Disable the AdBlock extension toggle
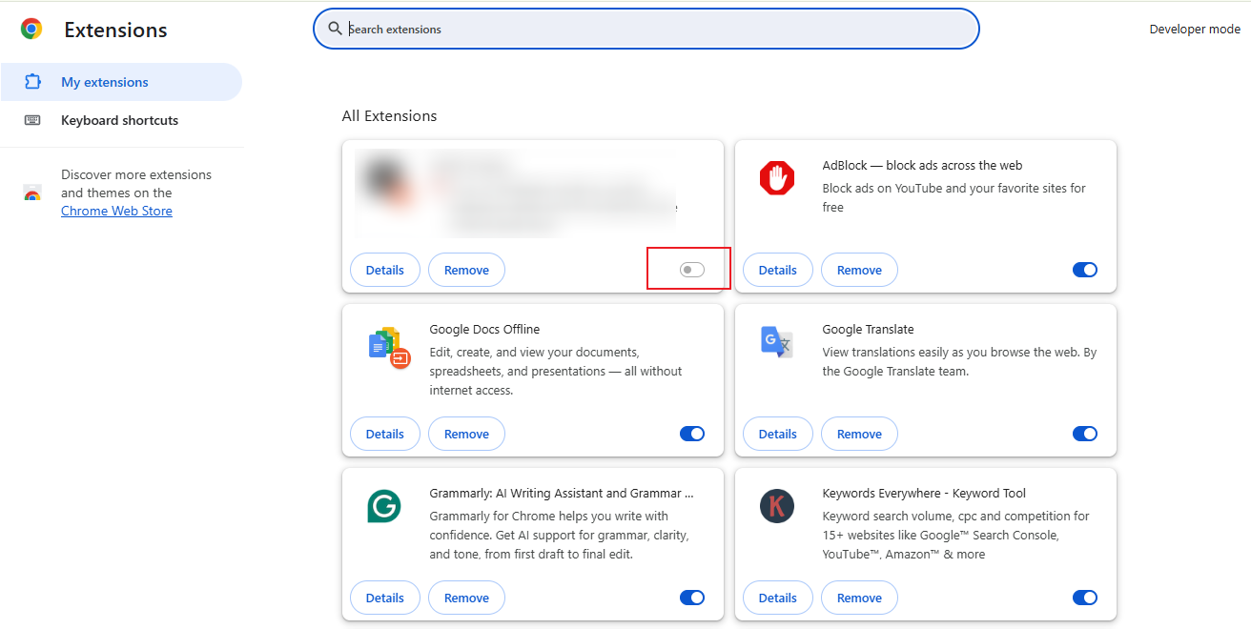Image resolution: width=1251 pixels, height=629 pixels. tap(1084, 270)
